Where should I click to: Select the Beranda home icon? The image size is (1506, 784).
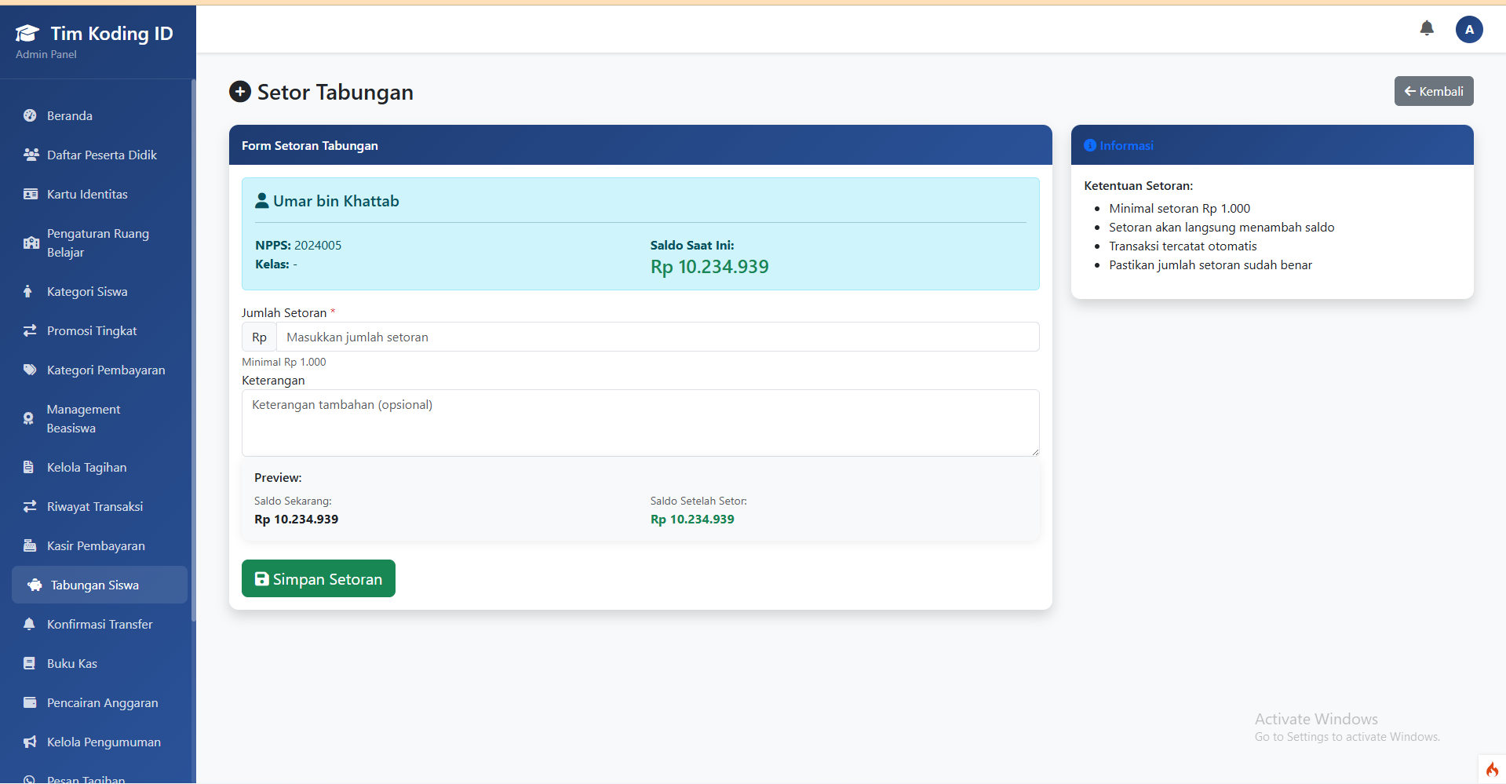[29, 115]
